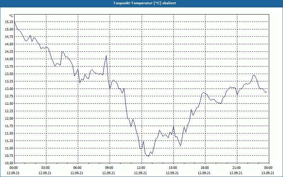Click the 12,50 y-axis value
The width and height of the screenshot is (283, 177).
click(x=9, y=103)
